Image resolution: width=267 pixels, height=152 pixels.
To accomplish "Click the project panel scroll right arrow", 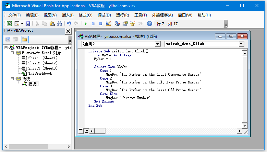I will [69, 147].
